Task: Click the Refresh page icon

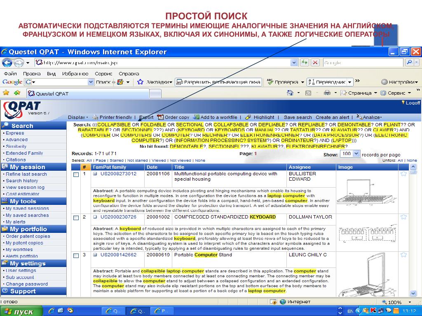Action: tap(305, 63)
